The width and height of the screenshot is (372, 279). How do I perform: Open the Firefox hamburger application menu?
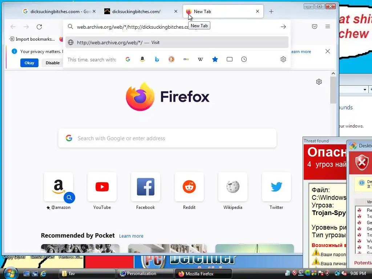328,27
